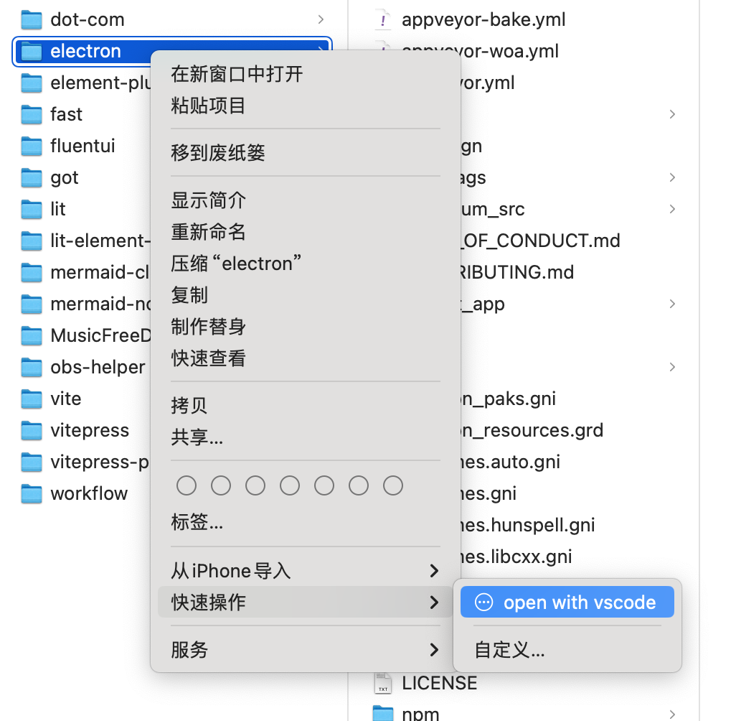Image resolution: width=736 pixels, height=721 pixels.
Task: Click the got folder icon
Action: [x=32, y=177]
